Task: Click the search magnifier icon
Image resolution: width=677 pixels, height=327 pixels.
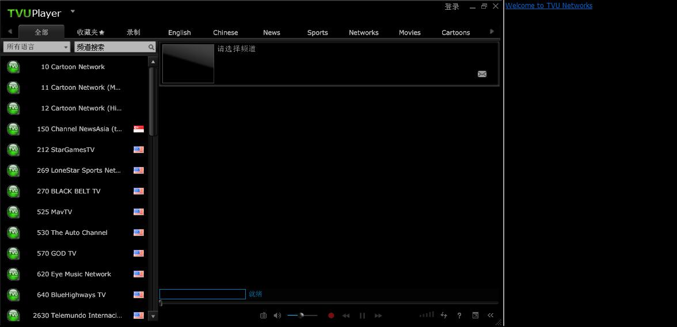Action: (x=151, y=47)
